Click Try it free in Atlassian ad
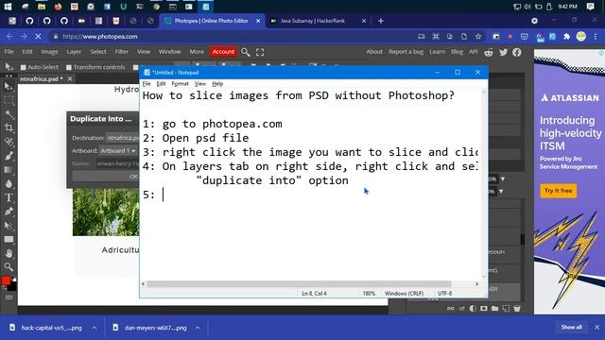Viewport: 605px width, 340px height. tap(559, 191)
